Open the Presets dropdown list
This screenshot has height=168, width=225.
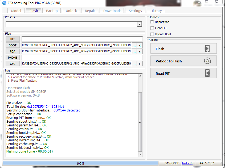pos(140,24)
